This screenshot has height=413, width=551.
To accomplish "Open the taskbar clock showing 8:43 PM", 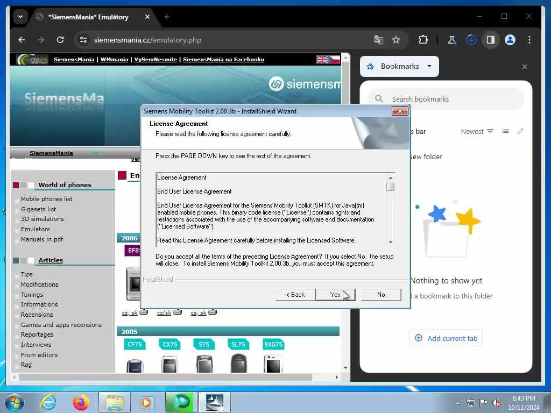I will click(x=524, y=403).
